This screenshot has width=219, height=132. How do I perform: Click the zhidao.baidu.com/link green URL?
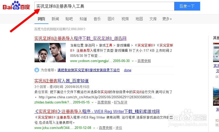click(x=53, y=102)
